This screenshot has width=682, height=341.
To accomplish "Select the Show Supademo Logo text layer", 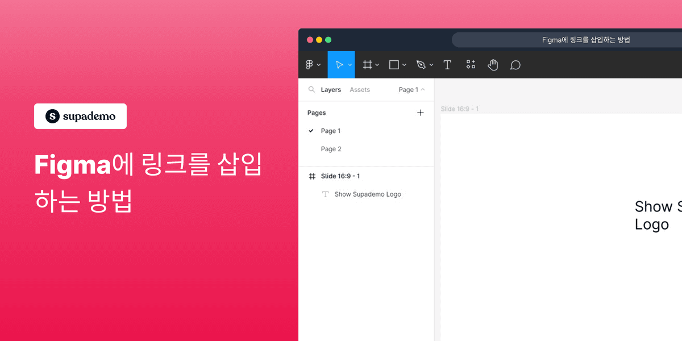I will tap(368, 194).
